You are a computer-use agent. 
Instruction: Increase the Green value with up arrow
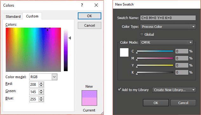(x=41, y=91)
